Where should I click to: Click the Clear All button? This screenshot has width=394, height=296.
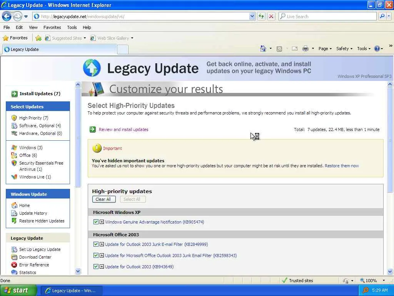104,199
